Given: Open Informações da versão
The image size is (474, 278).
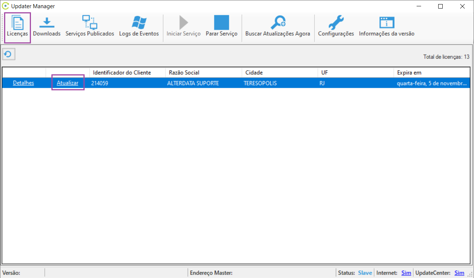Looking at the screenshot, I should point(386,27).
